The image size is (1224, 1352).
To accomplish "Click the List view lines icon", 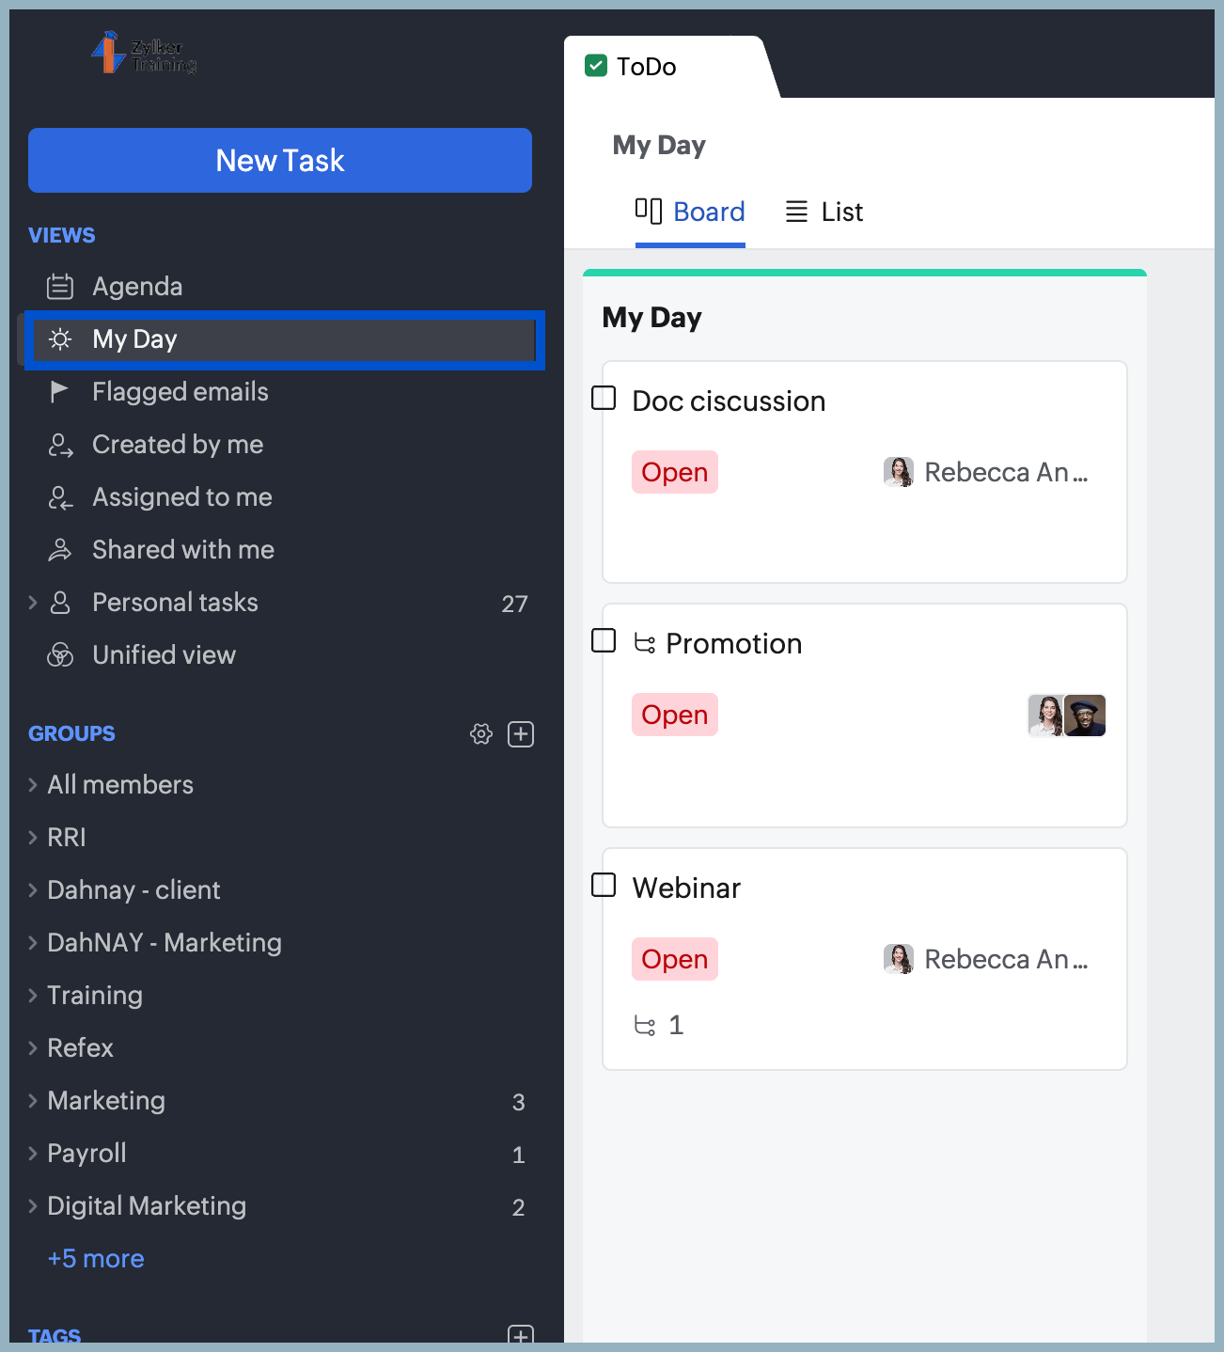I will pos(796,212).
